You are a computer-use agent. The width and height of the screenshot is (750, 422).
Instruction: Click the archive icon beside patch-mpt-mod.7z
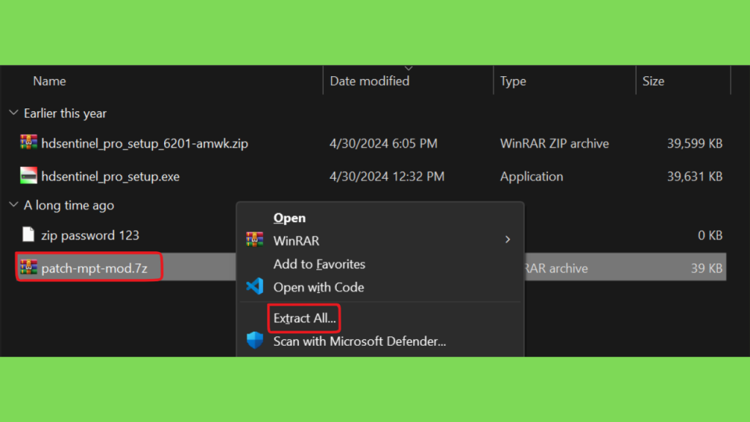click(x=29, y=267)
